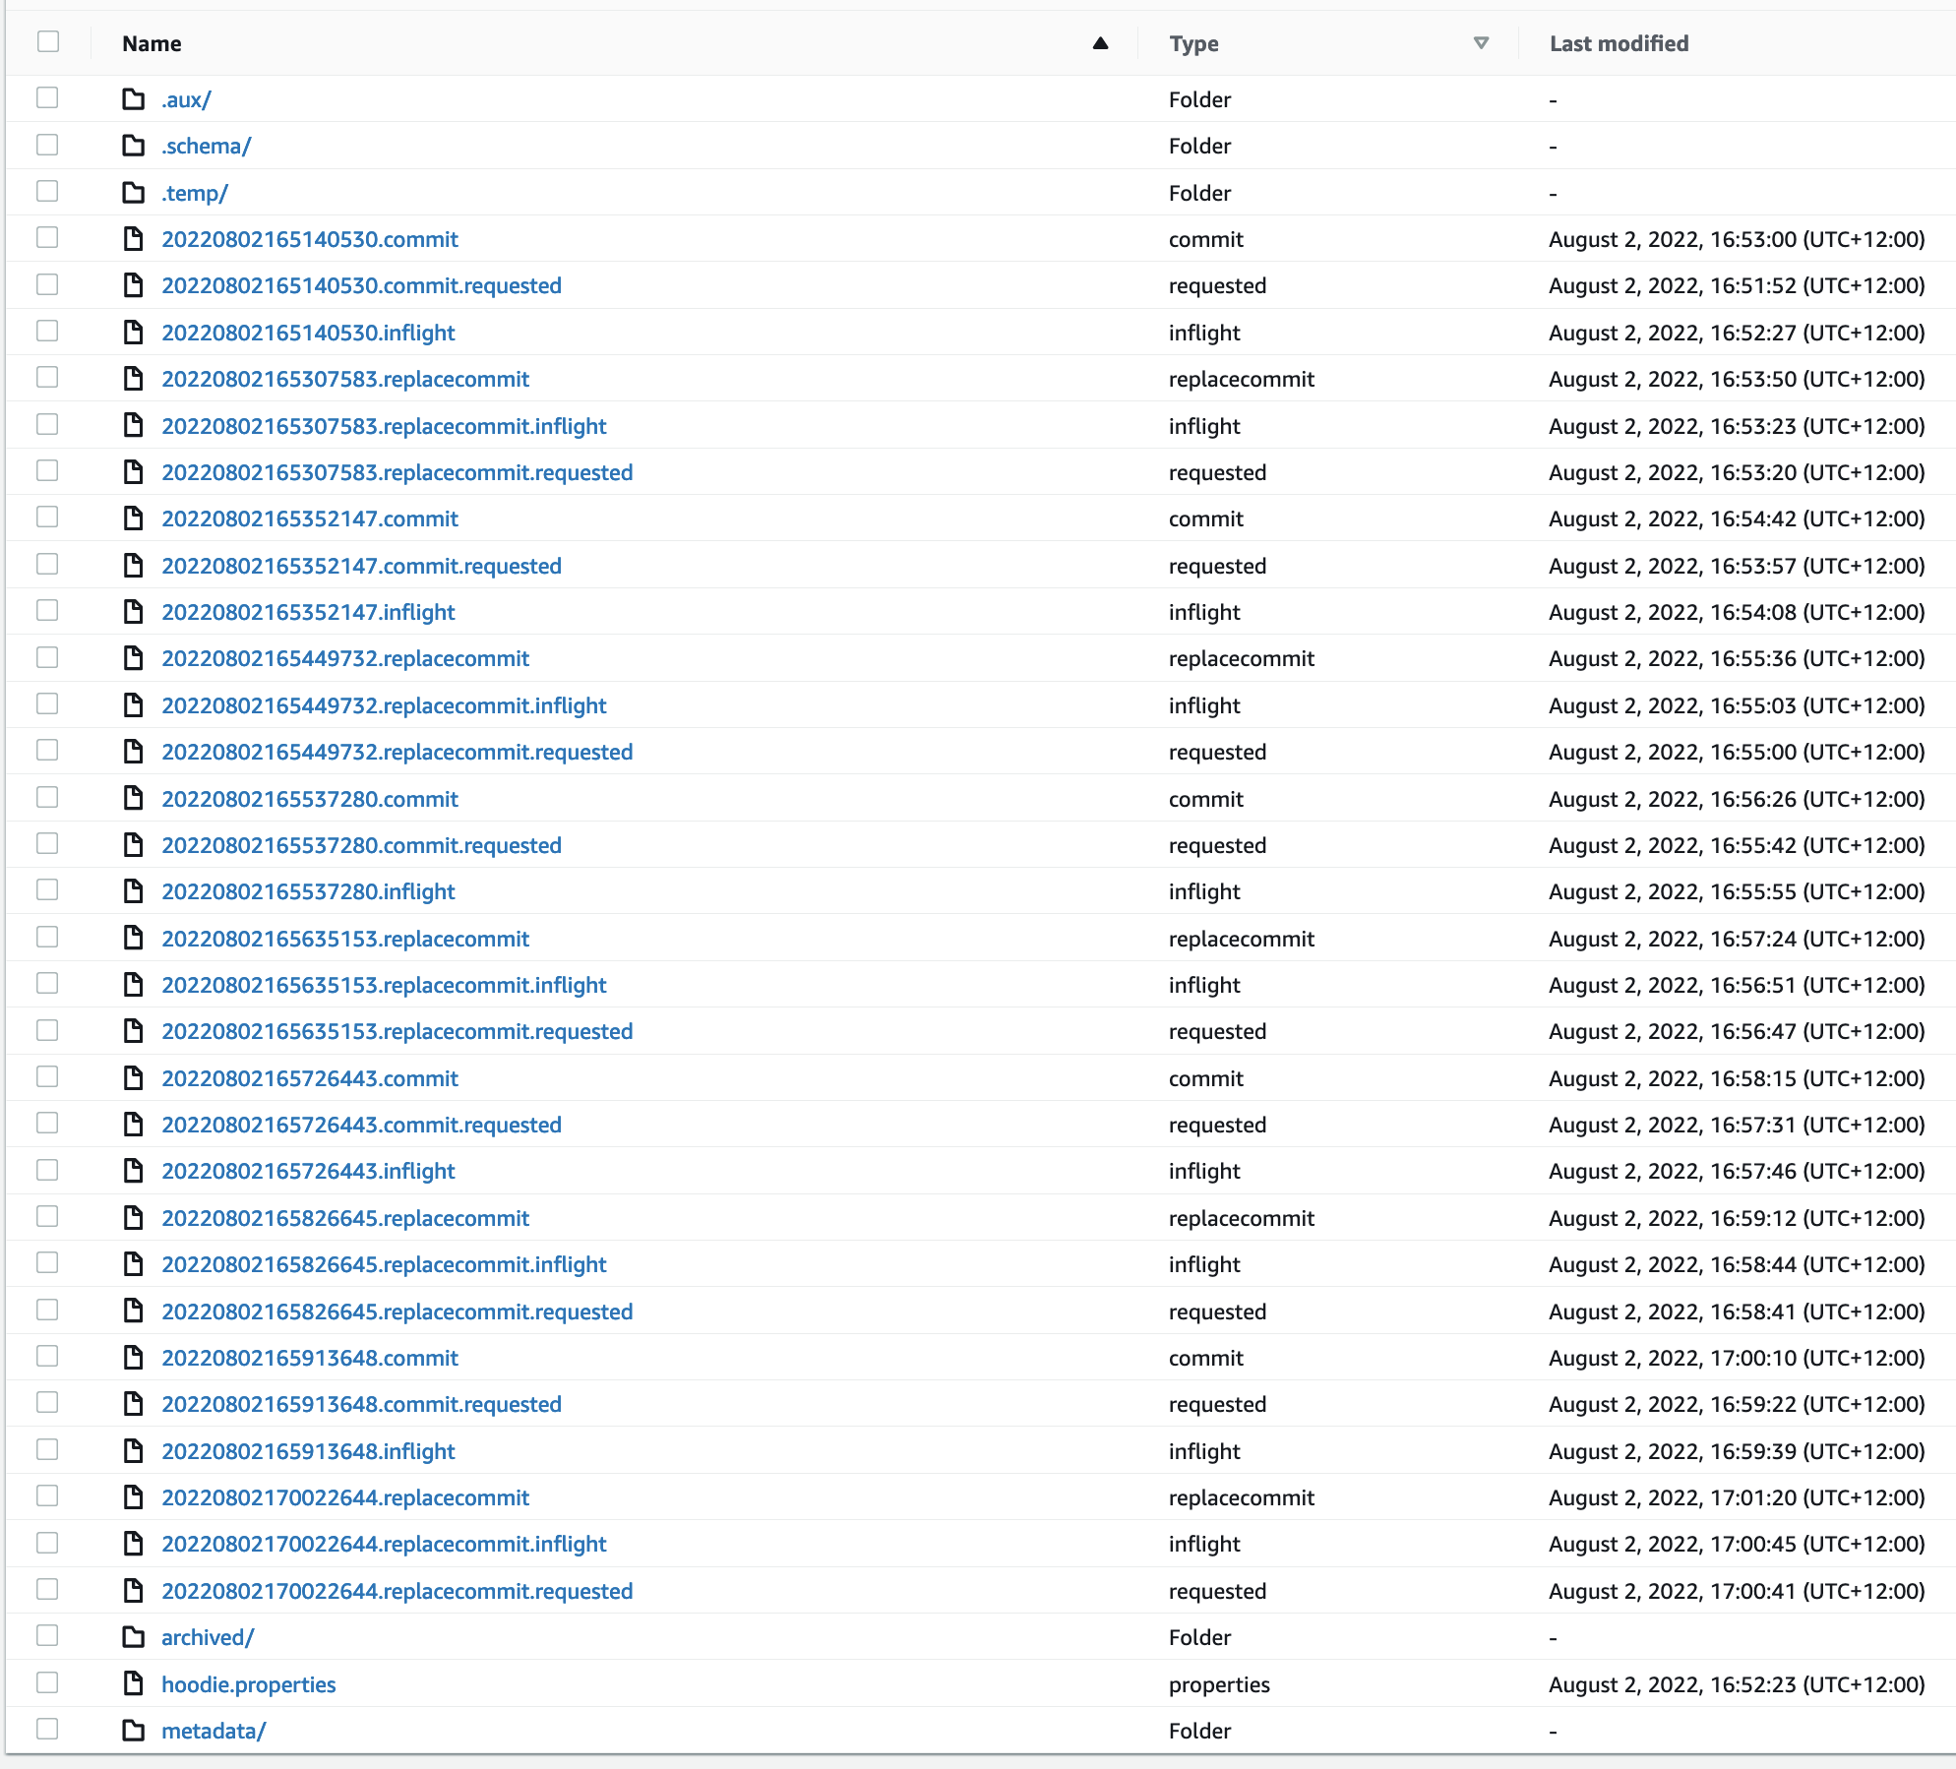Click the Name column header label
This screenshot has height=1769, width=1956.
point(152,43)
